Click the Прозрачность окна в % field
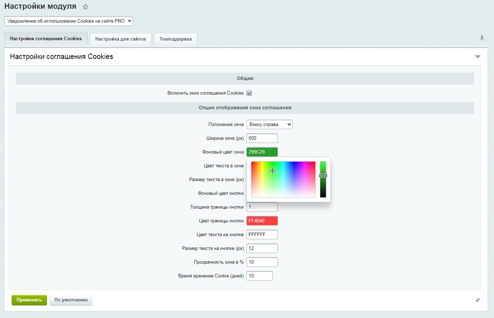494x318 pixels. pos(262,262)
